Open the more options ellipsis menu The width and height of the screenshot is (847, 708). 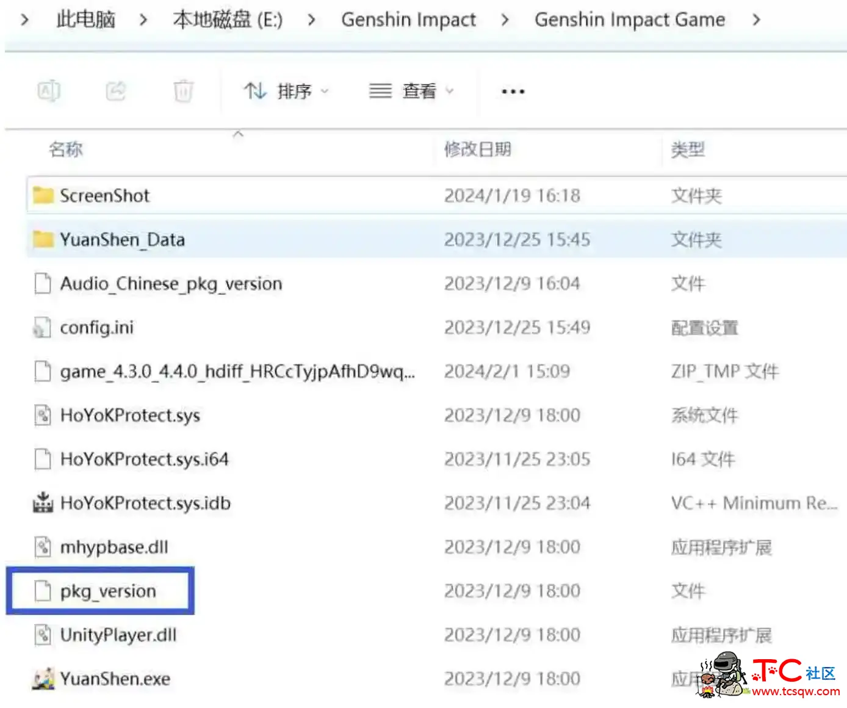point(513,92)
